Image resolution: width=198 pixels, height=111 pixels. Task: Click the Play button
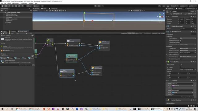click(x=96, y=6)
